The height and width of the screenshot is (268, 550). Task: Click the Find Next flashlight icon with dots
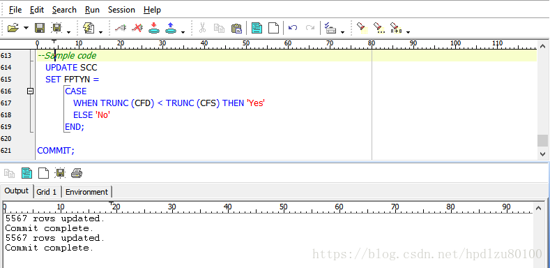[379, 28]
